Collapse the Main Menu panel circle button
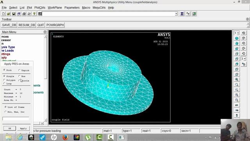 pyautogui.click(x=45, y=32)
